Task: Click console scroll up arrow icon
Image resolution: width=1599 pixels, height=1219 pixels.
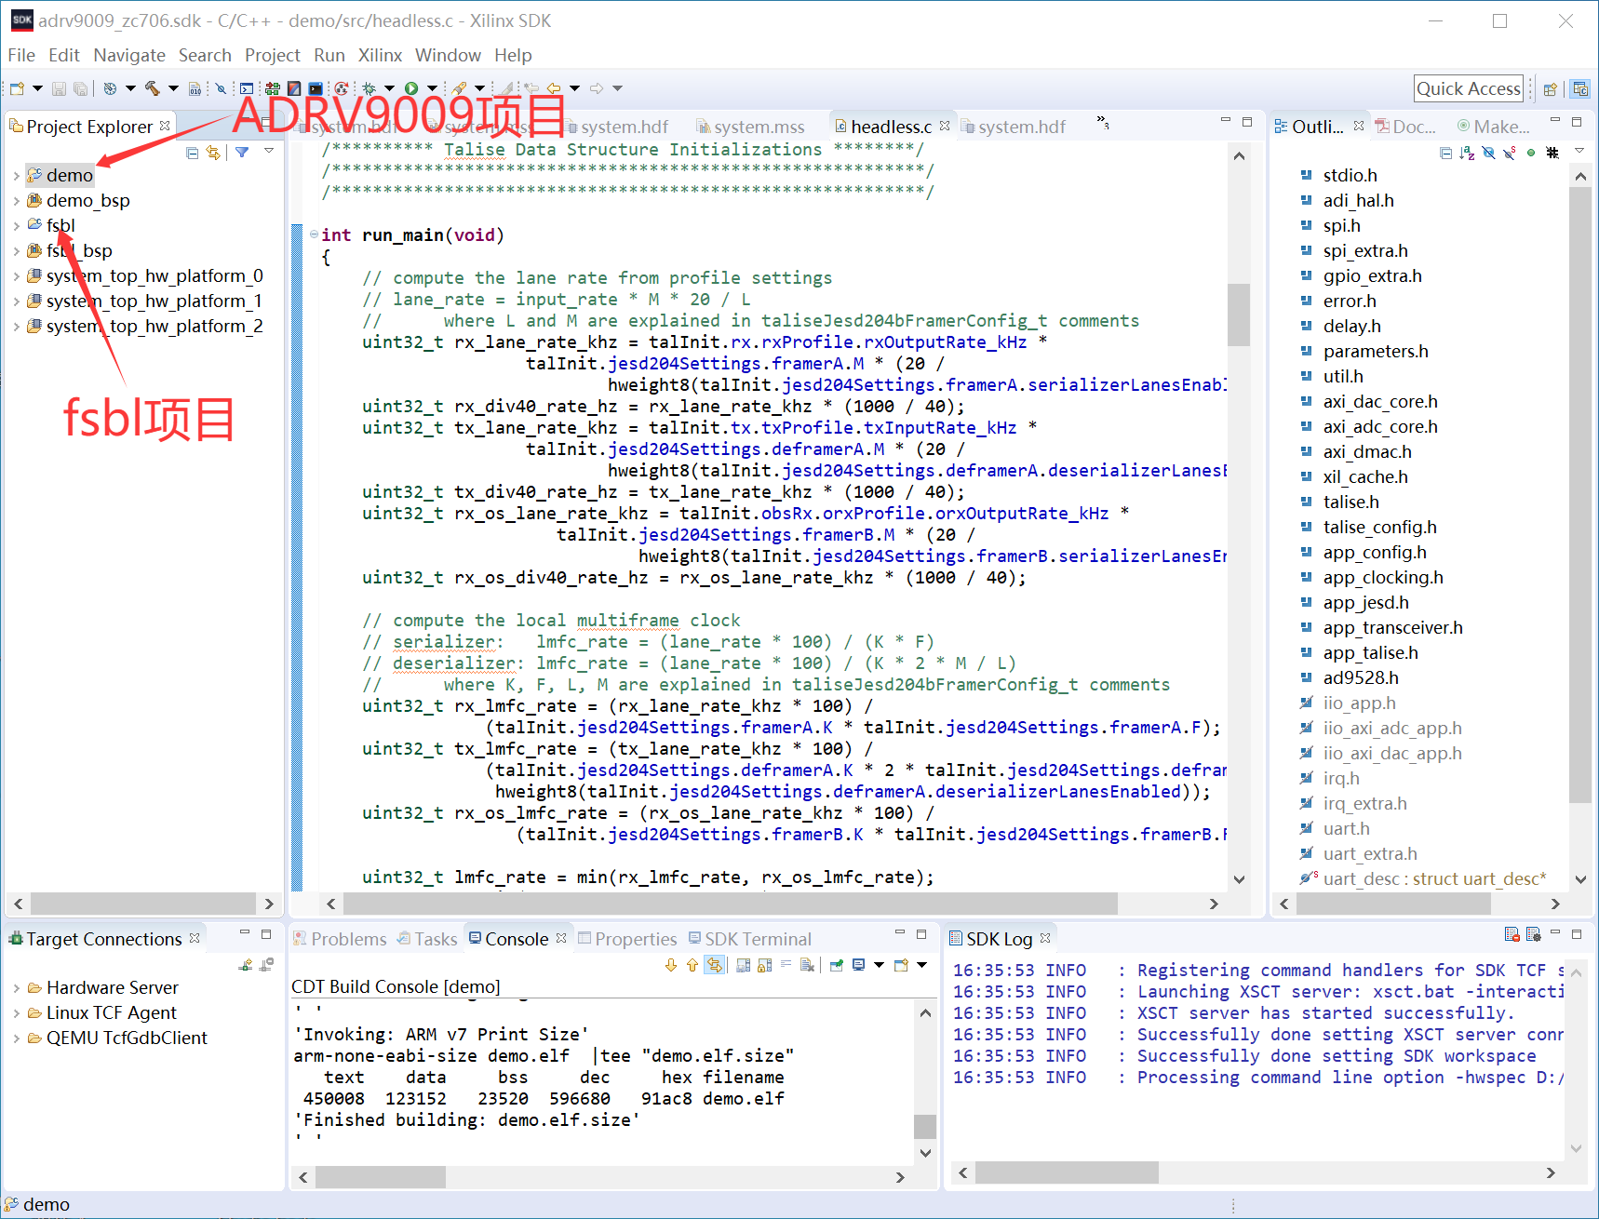Action: (692, 965)
